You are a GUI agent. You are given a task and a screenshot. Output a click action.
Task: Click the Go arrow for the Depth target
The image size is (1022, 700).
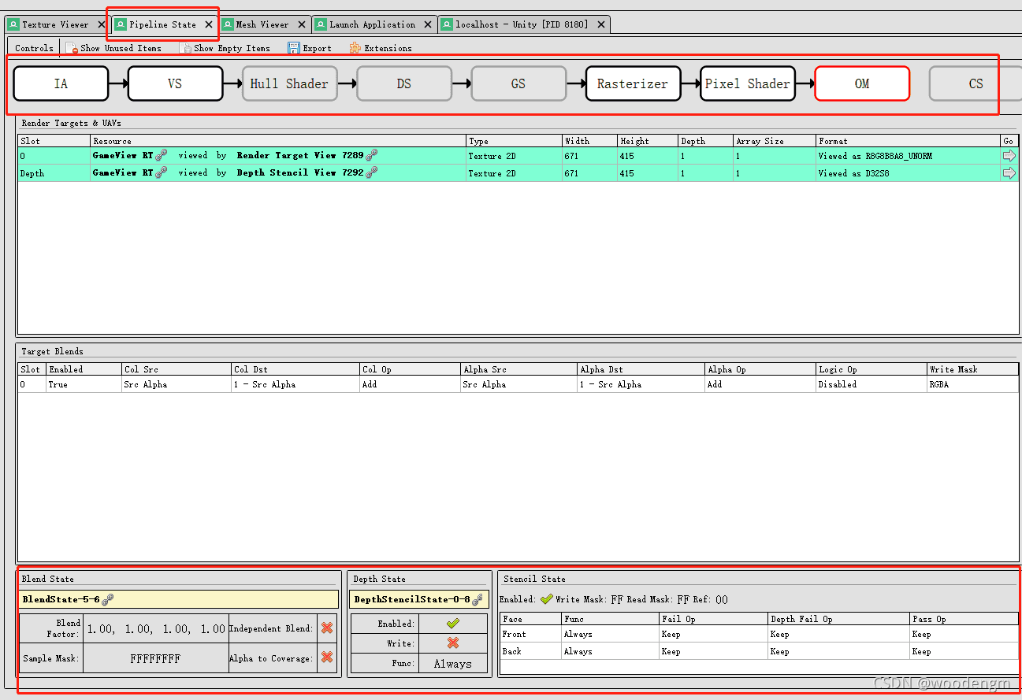click(x=1009, y=172)
